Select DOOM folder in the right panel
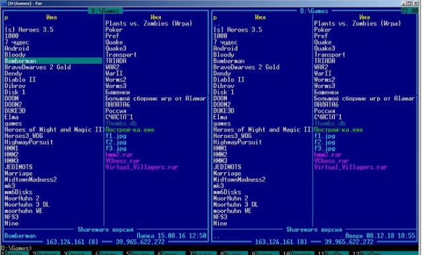The image size is (422, 255). [220, 99]
